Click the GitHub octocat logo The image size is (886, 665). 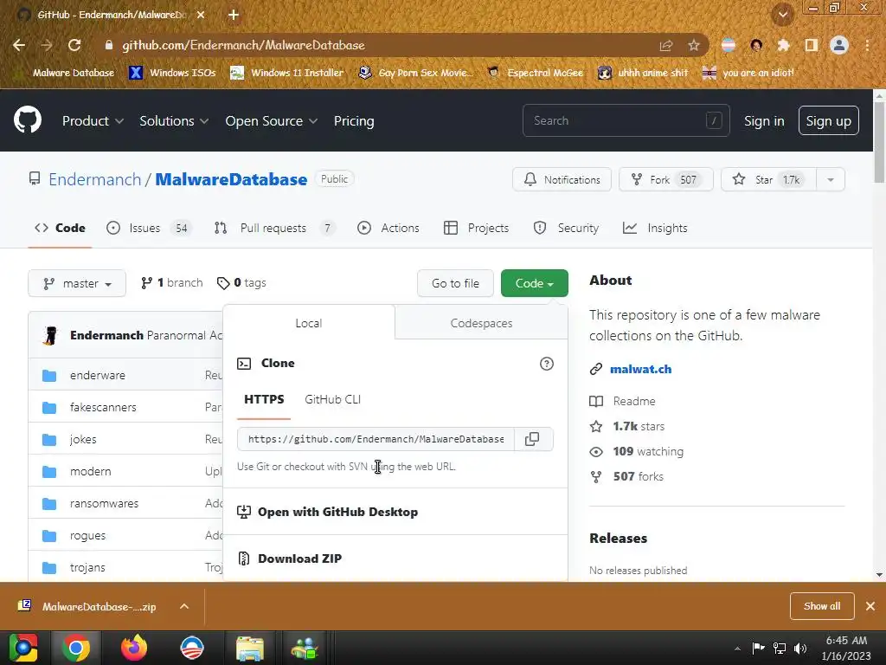28,119
